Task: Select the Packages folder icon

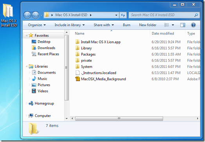Action: pos(77,54)
